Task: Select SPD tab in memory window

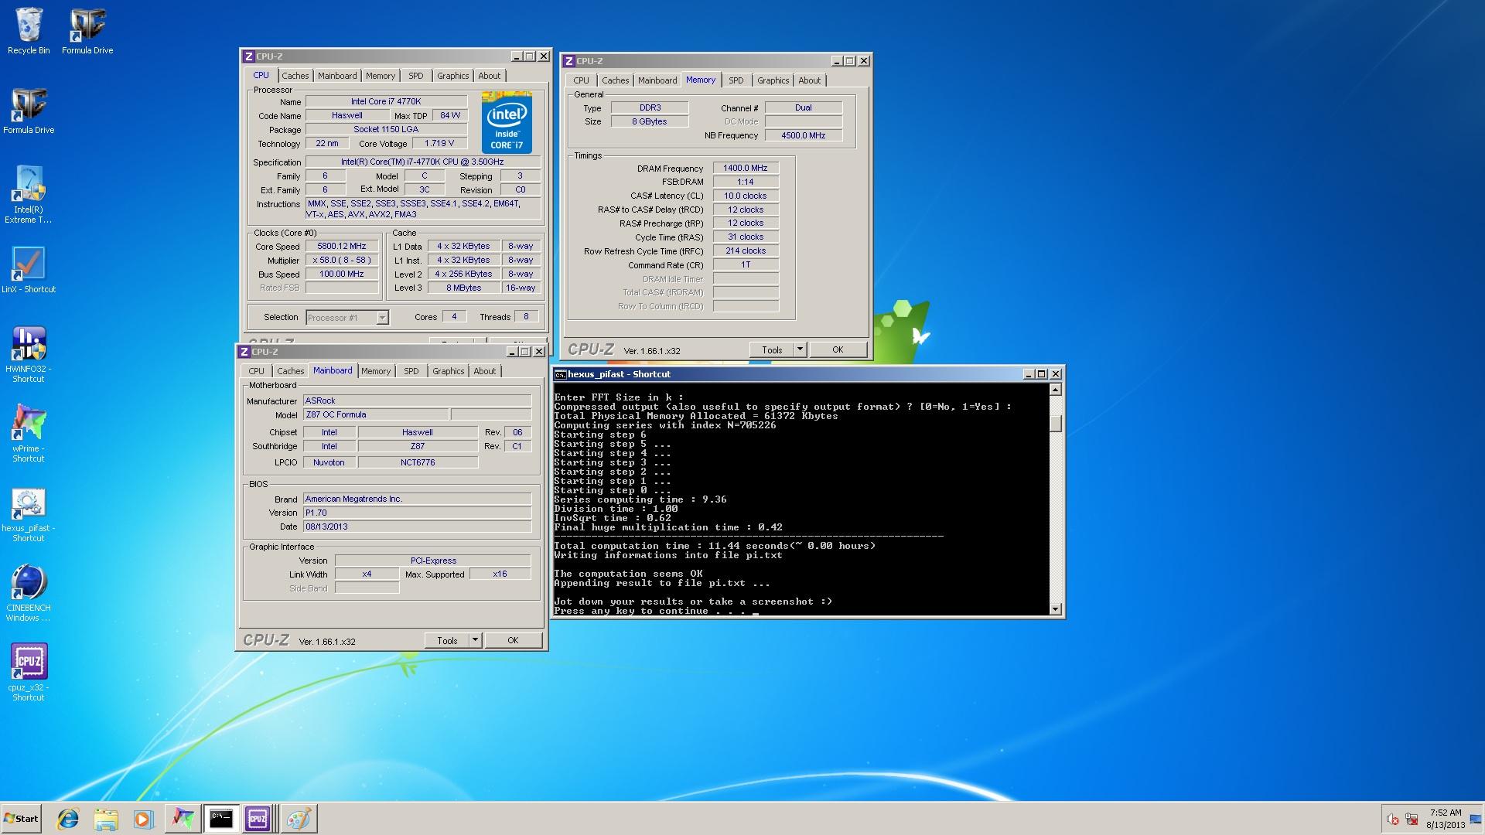Action: 736,80
